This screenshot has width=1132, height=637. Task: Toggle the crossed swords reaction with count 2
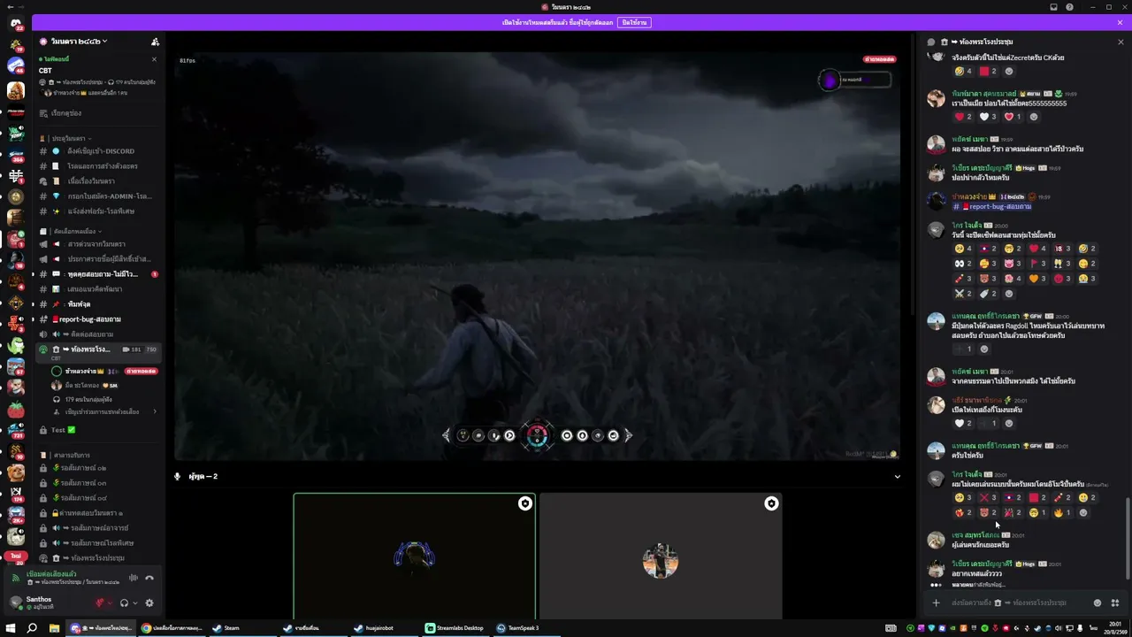point(964,294)
